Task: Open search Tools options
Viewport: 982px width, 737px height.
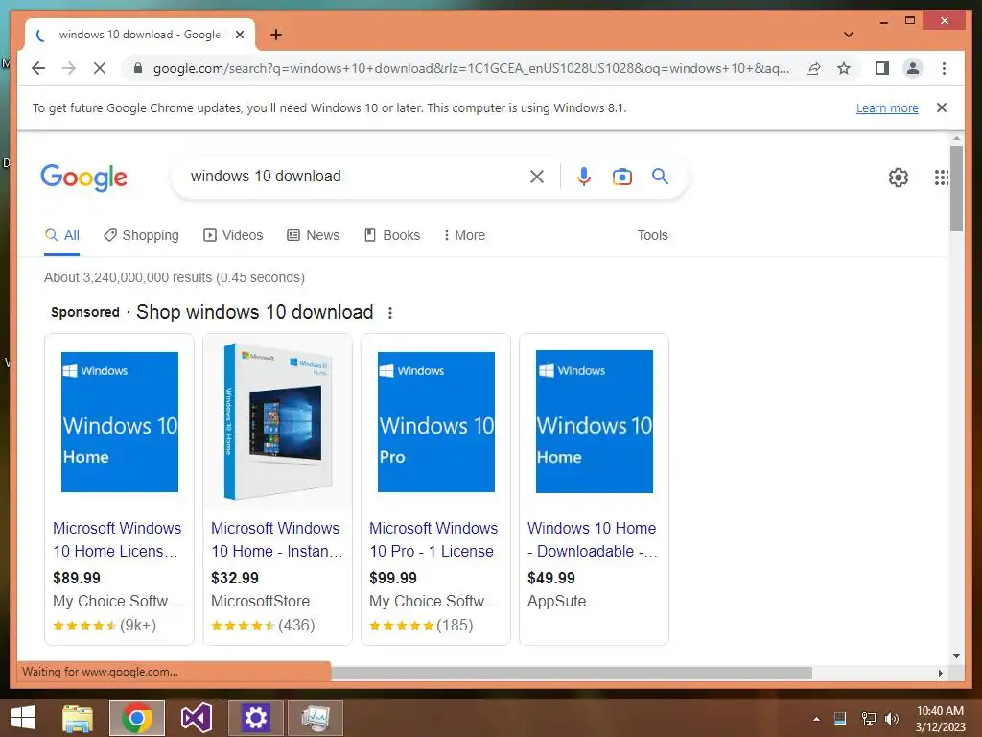Action: 652,236
